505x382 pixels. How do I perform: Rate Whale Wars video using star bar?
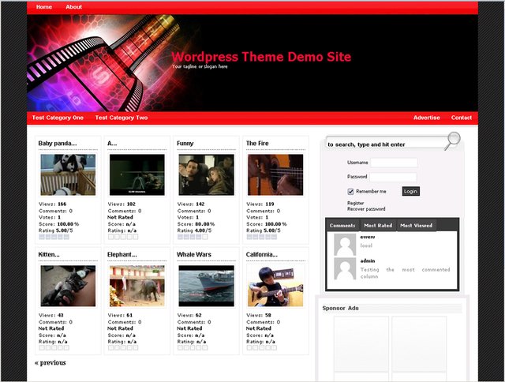193,348
